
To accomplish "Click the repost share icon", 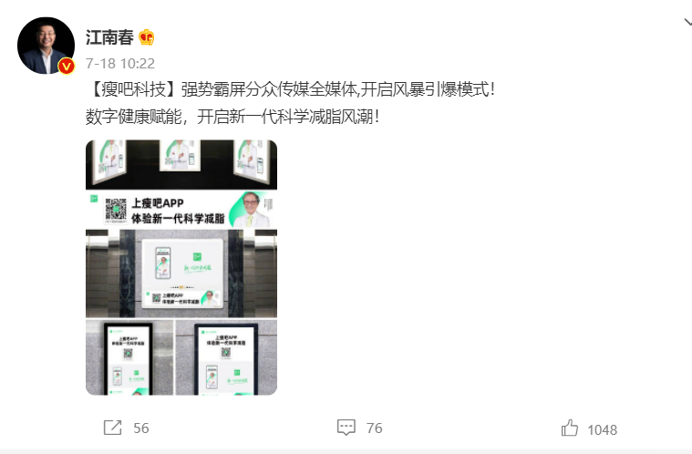I will point(112,428).
